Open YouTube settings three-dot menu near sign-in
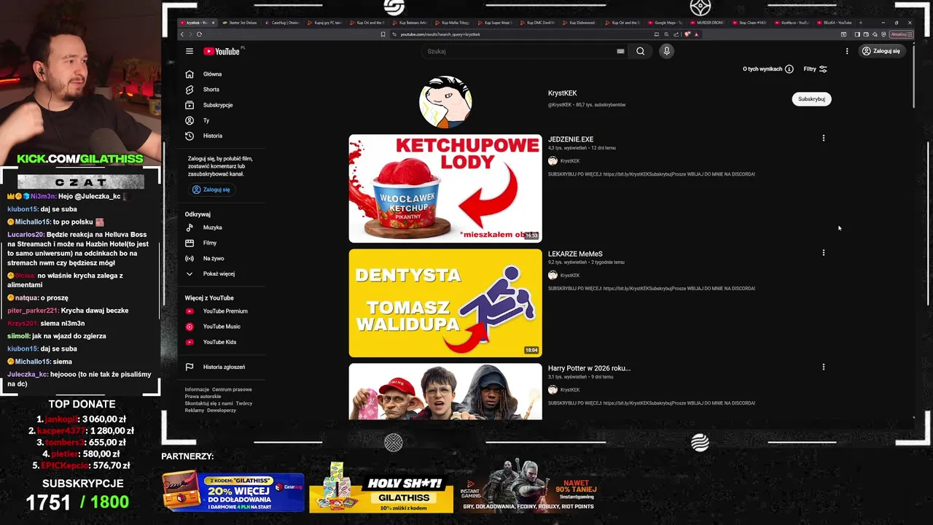Screen dimensions: 933x525 (x=847, y=51)
